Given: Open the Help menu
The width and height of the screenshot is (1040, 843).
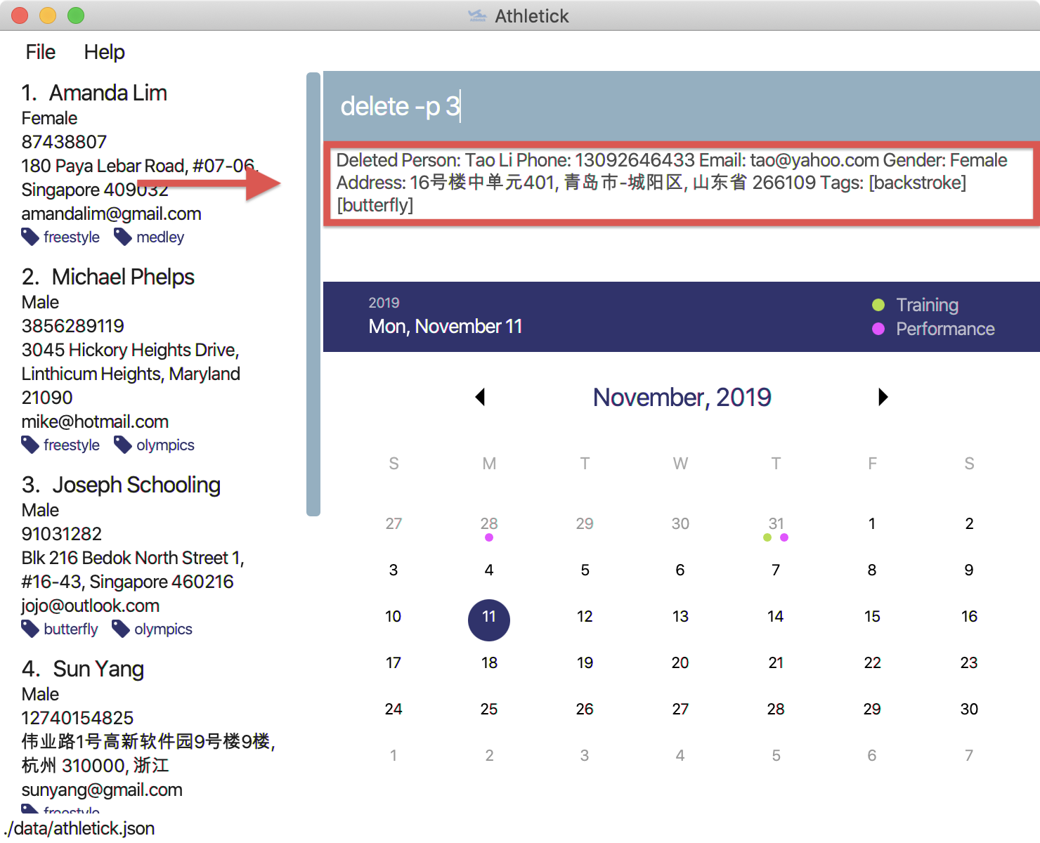Looking at the screenshot, I should [x=104, y=52].
